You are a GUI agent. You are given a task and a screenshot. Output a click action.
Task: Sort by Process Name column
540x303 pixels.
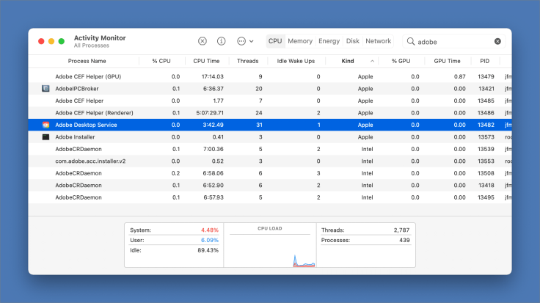87,61
